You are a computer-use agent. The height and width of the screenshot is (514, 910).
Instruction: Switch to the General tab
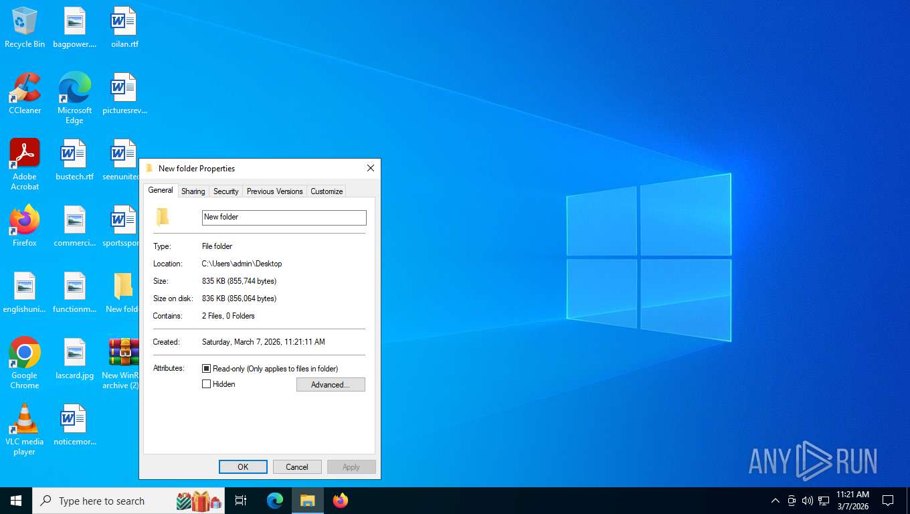click(x=161, y=190)
